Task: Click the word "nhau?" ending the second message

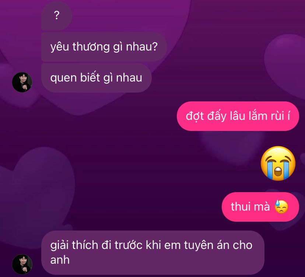Action: [141, 47]
